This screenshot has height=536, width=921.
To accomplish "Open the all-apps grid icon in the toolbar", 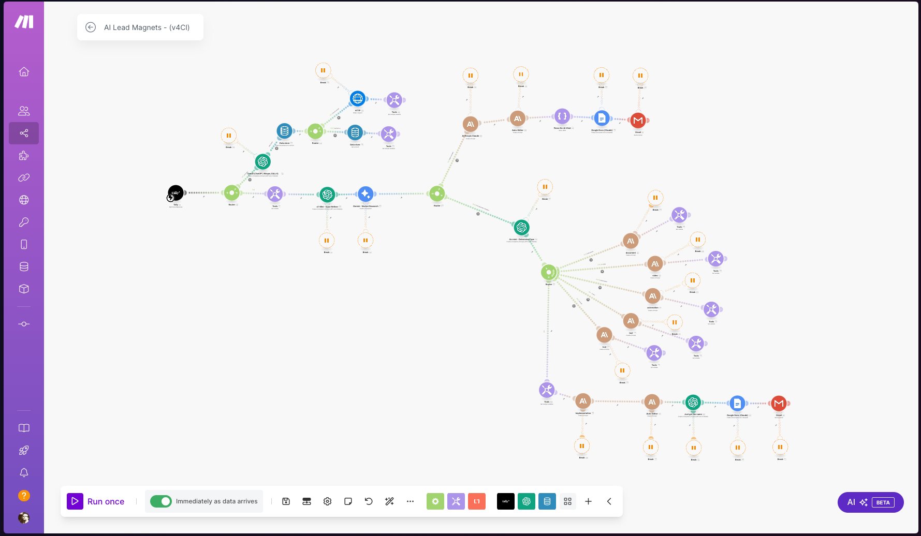I will (x=568, y=501).
